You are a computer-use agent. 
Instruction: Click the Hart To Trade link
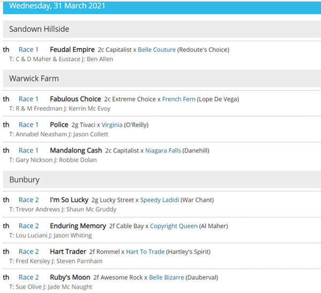147,252
